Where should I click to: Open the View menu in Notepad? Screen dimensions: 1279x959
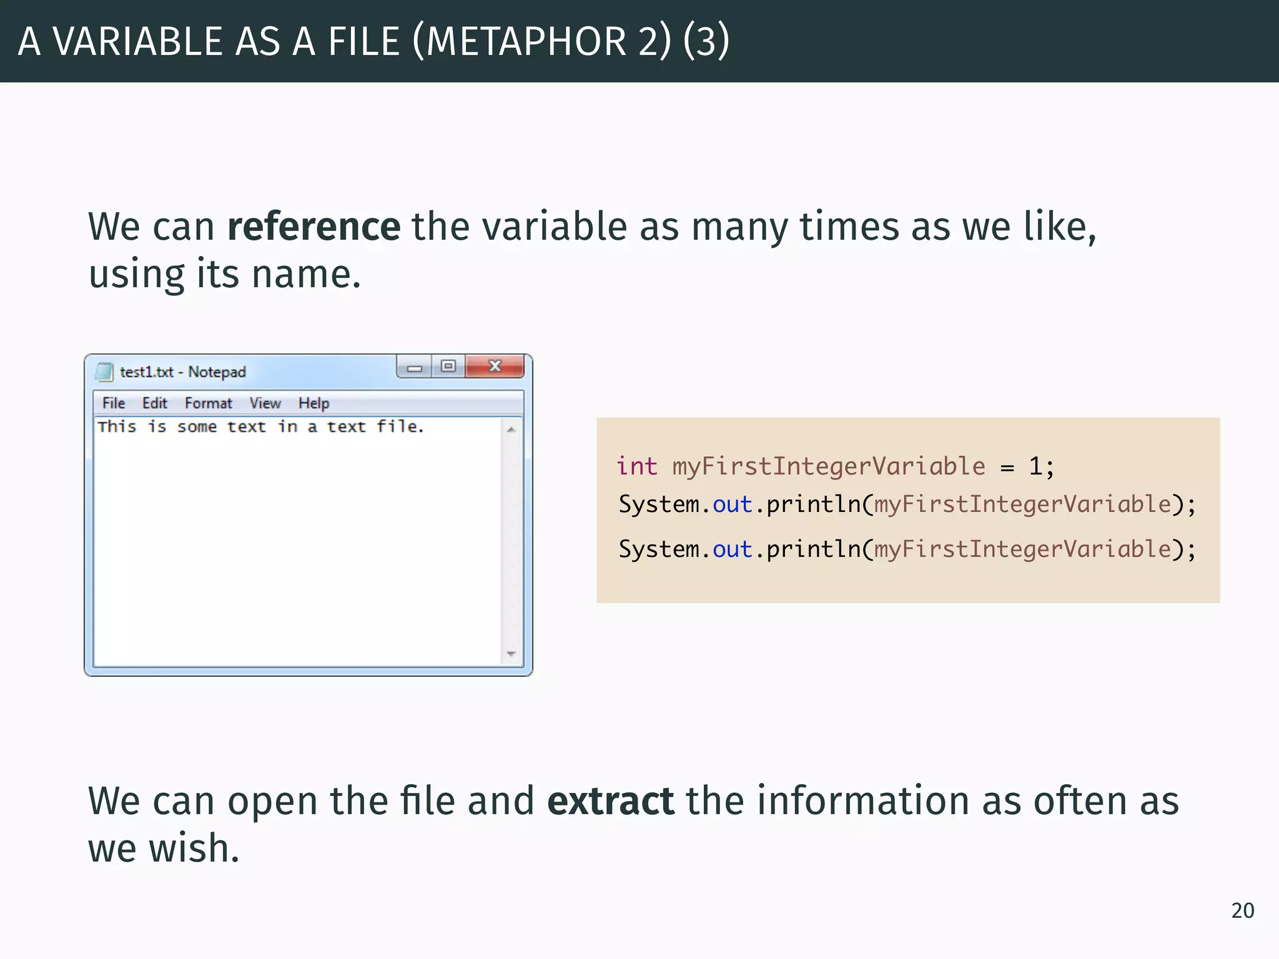(265, 403)
